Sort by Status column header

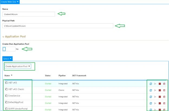(x=48, y=75)
